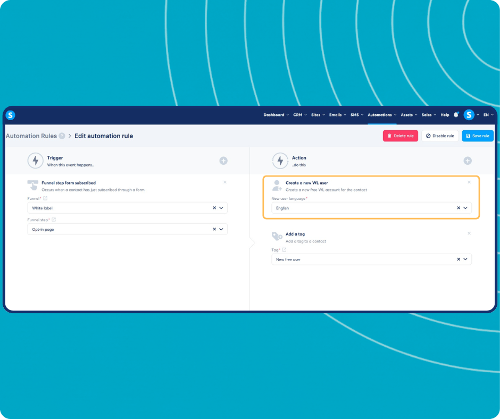Open the Sites menu
This screenshot has width=500, height=419.
pos(318,115)
